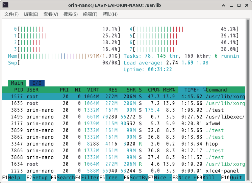Open the 编辑(E) menu
This screenshot has height=183, width=252.
(31, 14)
